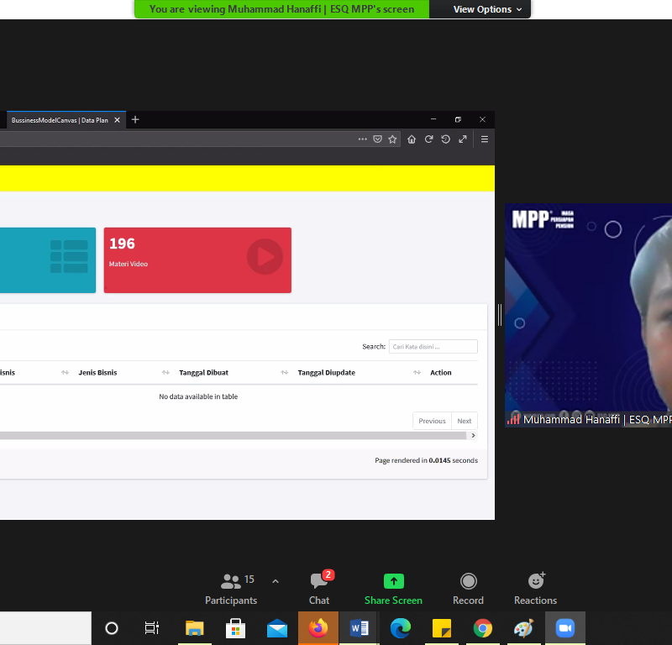Open the Reactions picker
The image size is (672, 645).
tap(535, 588)
